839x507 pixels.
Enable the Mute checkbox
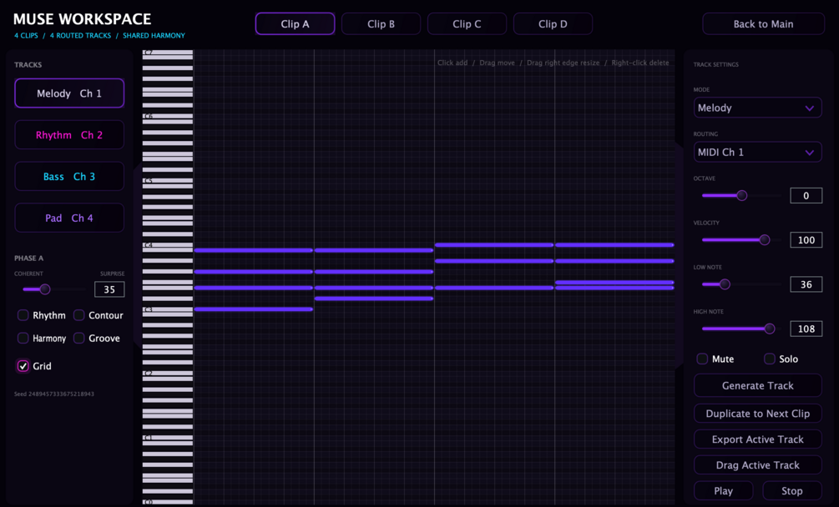(x=702, y=359)
